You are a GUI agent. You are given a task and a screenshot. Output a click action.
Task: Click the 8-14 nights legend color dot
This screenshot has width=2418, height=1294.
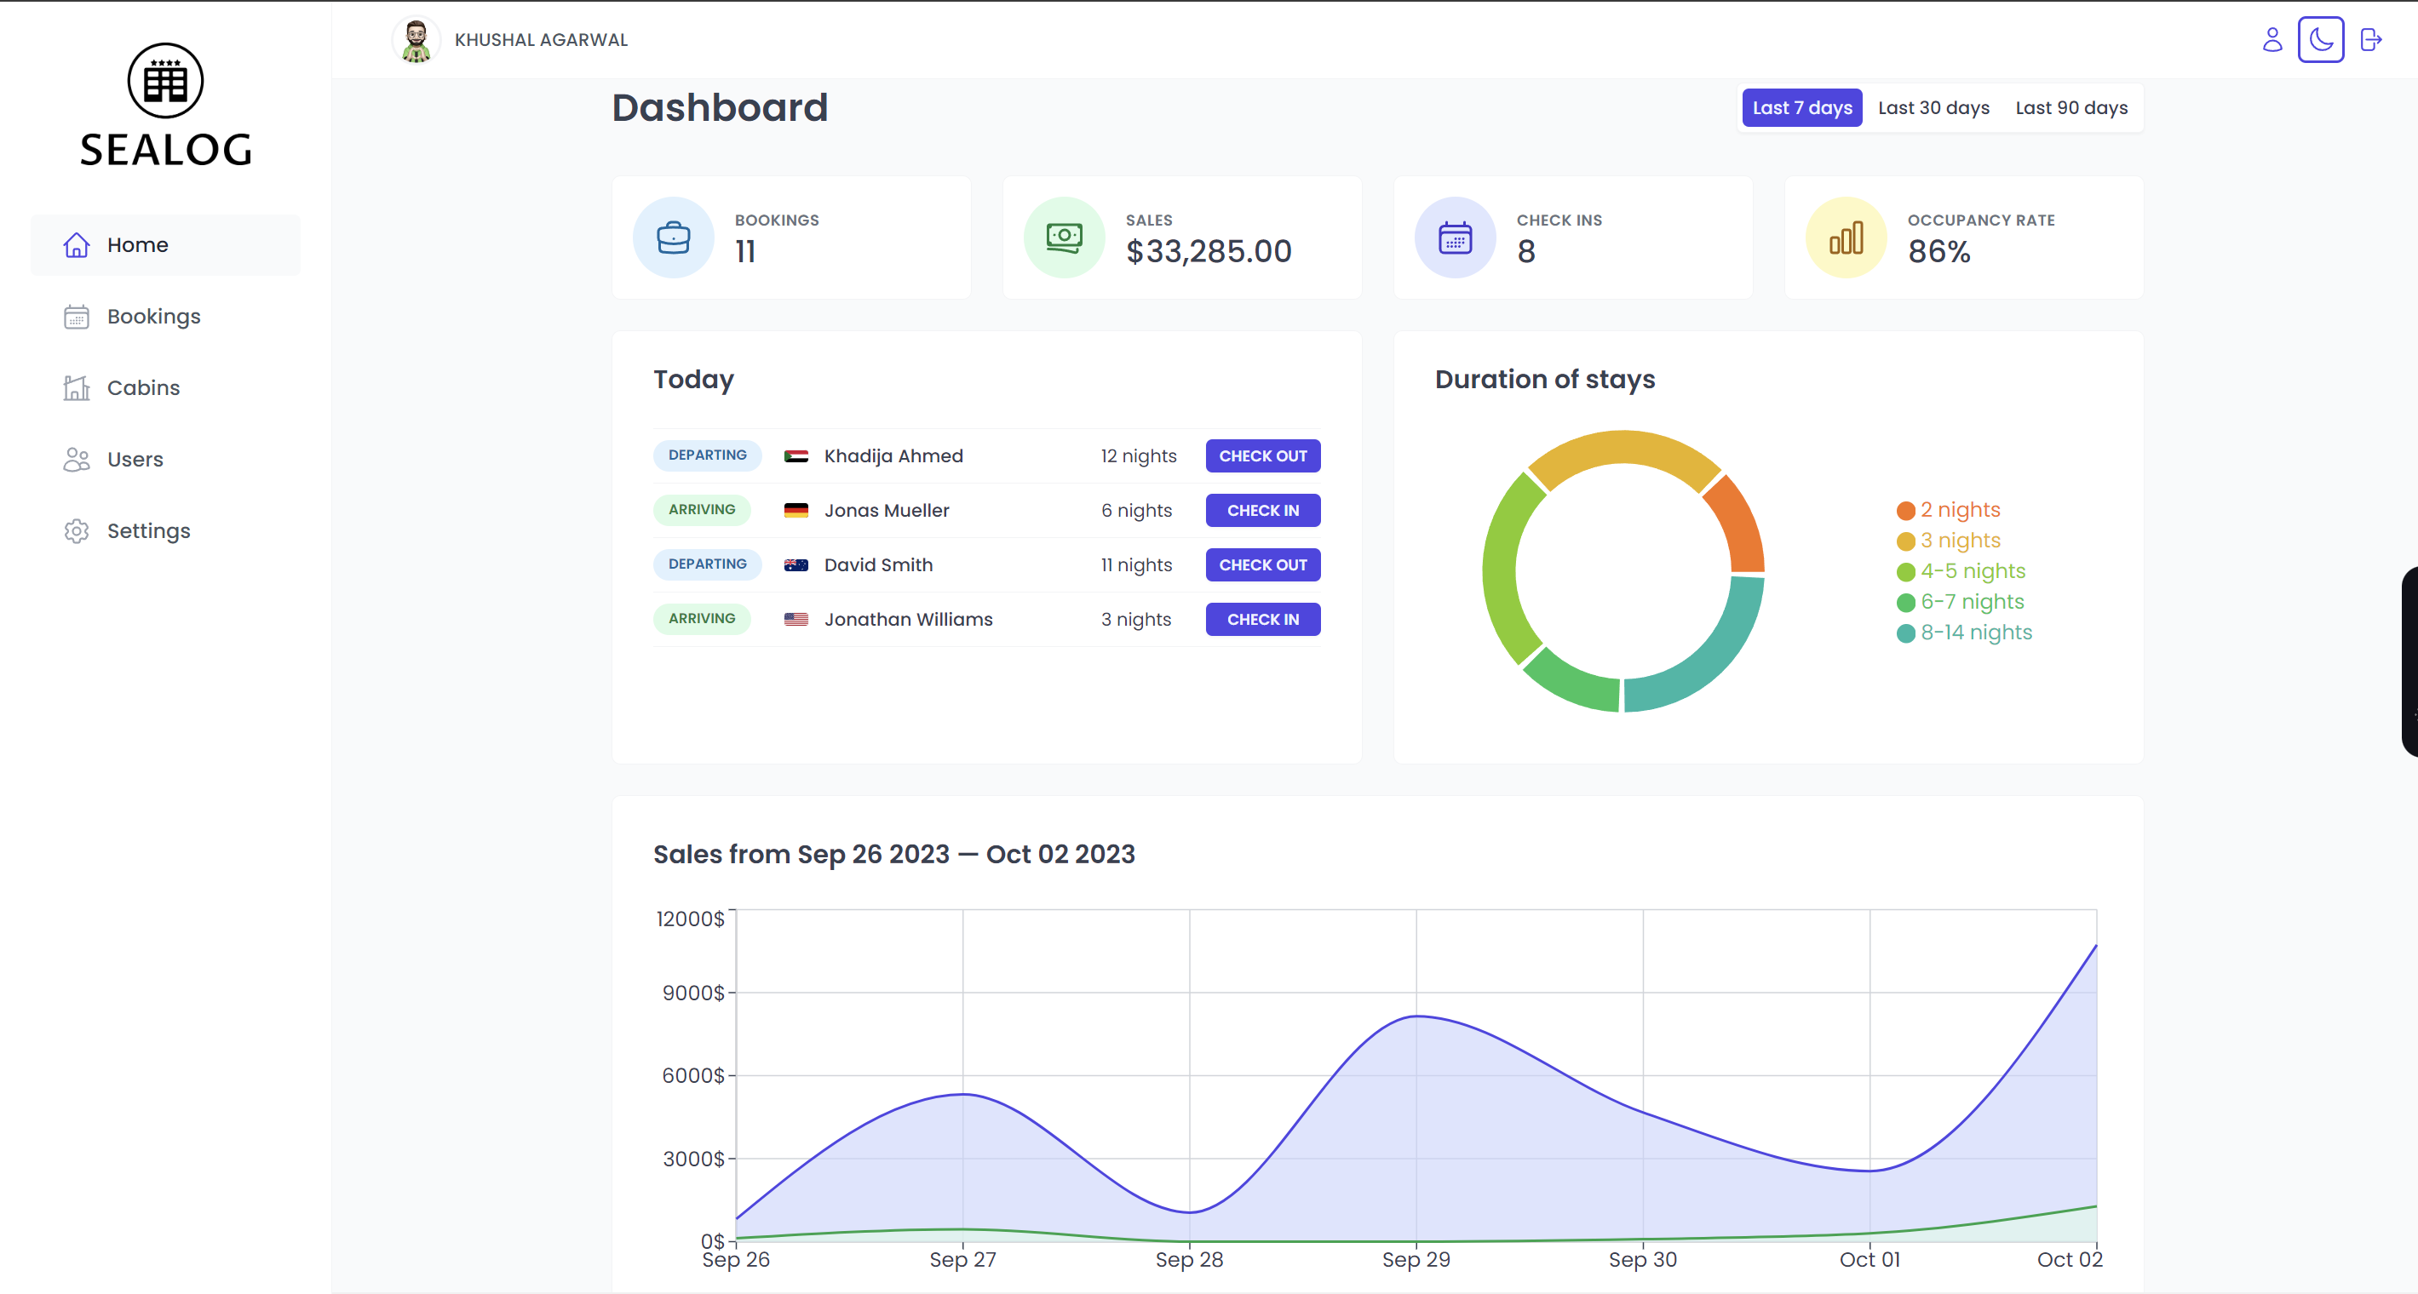(1905, 633)
